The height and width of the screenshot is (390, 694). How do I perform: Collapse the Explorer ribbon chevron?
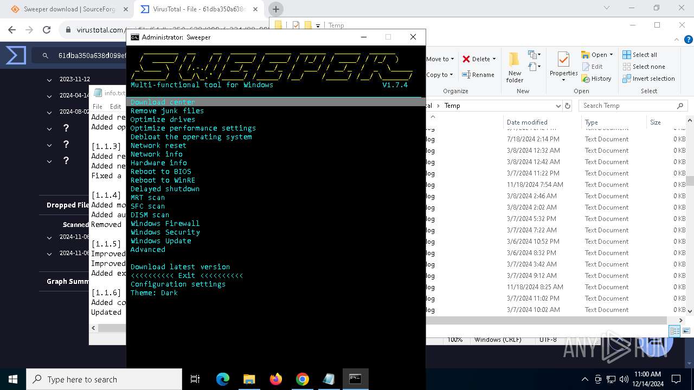point(676,40)
